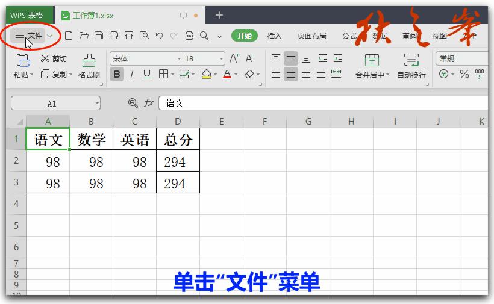Image resolution: width=494 pixels, height=304 pixels.
Task: Create a new blank document icon
Action: (x=68, y=36)
